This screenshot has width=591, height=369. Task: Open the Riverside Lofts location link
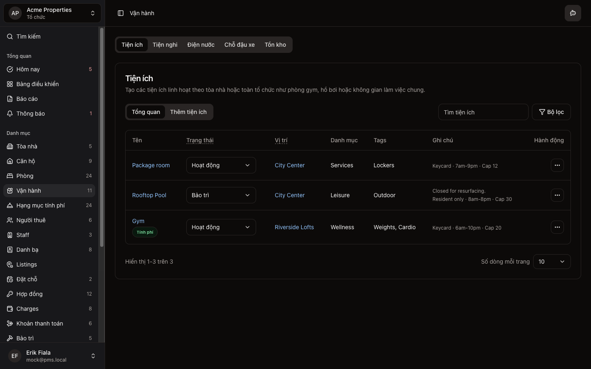click(x=294, y=227)
